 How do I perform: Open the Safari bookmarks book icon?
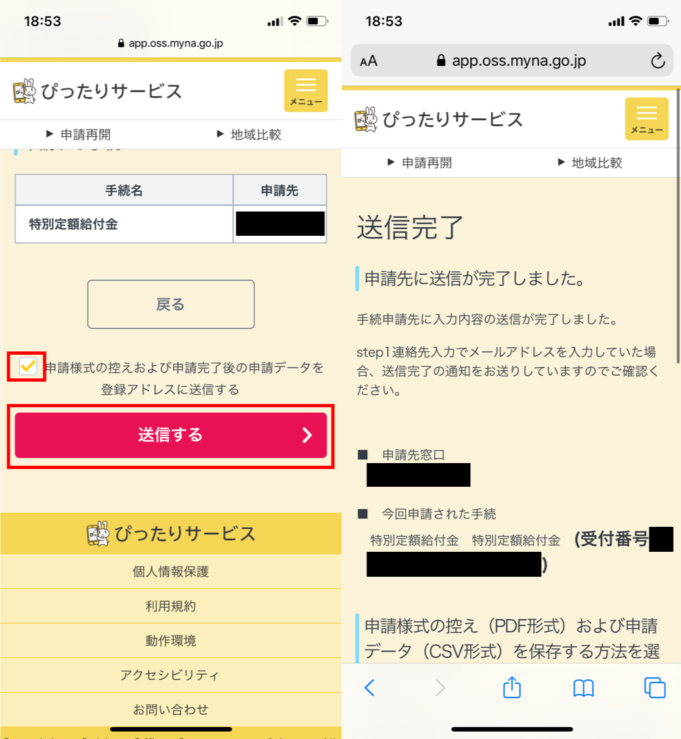click(x=583, y=688)
